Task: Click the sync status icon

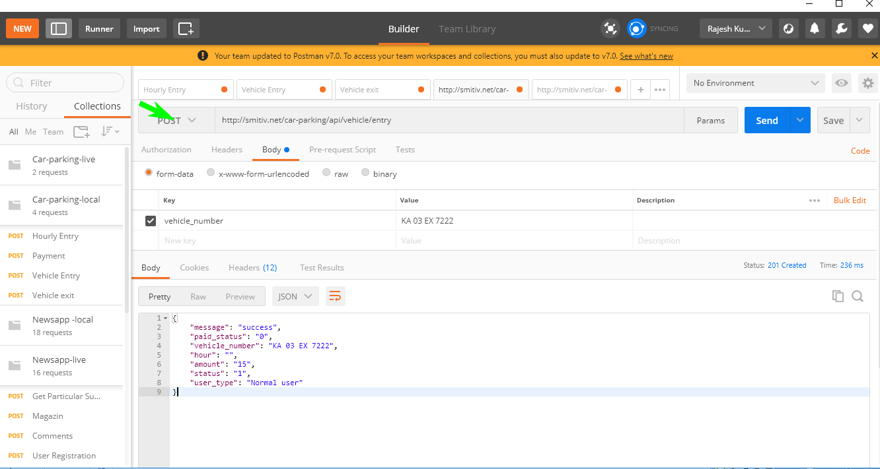Action: coord(636,28)
